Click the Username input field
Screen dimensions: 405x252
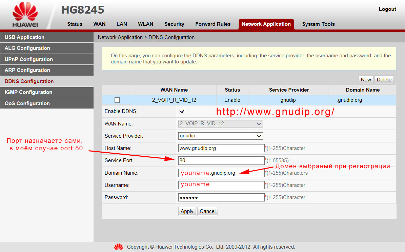221,185
